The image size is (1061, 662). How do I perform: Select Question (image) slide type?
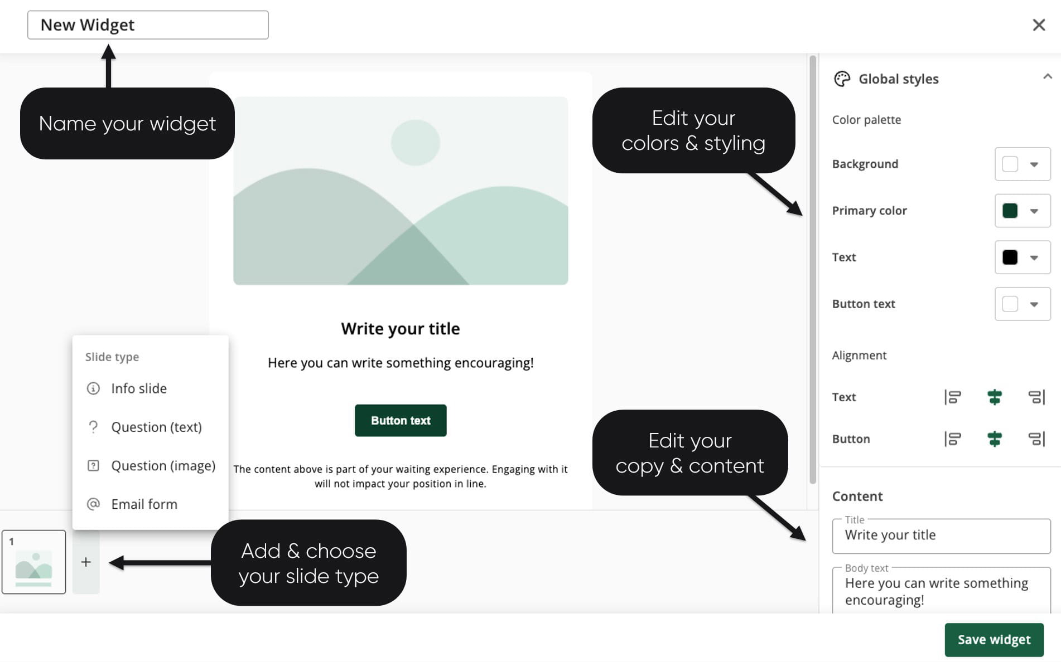click(163, 465)
